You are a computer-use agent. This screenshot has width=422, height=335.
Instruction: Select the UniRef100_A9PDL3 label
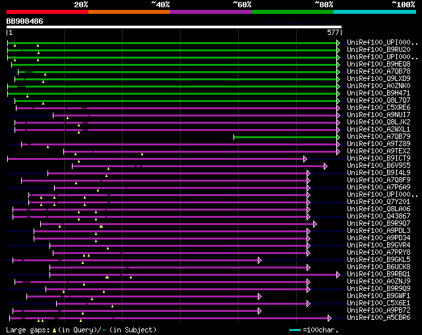(x=378, y=231)
